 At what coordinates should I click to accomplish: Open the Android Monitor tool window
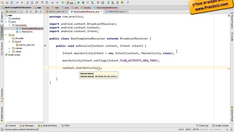[x=47, y=125]
